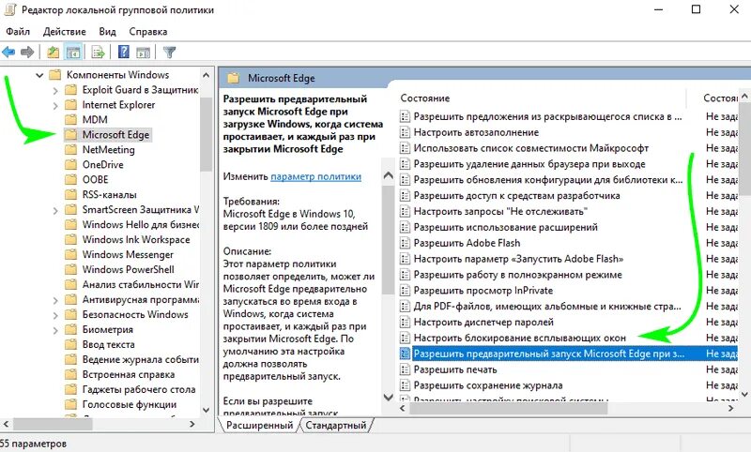Click the description pane scroll up arrow
Image resolution: width=751 pixels, height=452 pixels.
[x=389, y=175]
